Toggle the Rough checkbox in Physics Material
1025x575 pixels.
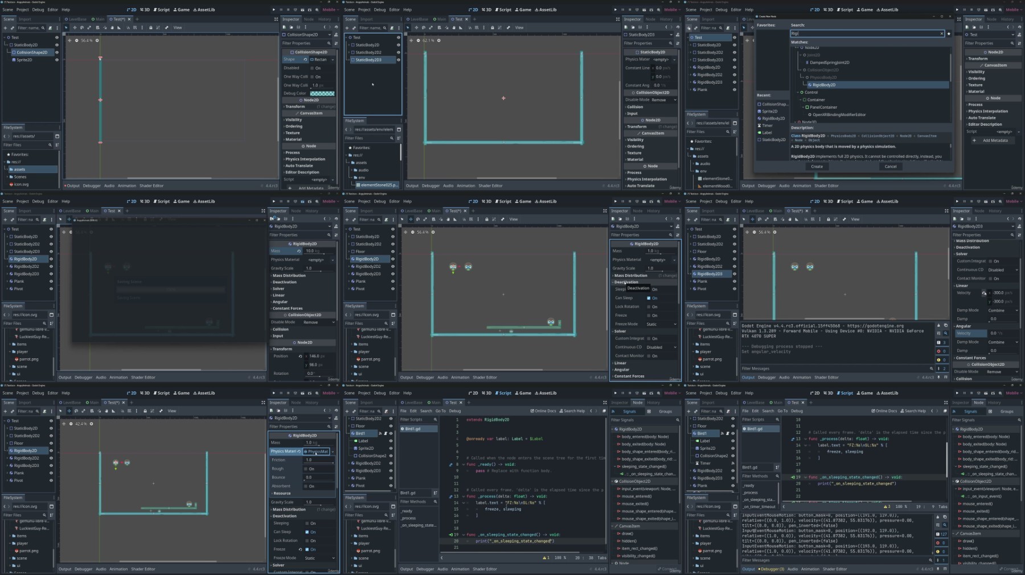[x=306, y=469]
